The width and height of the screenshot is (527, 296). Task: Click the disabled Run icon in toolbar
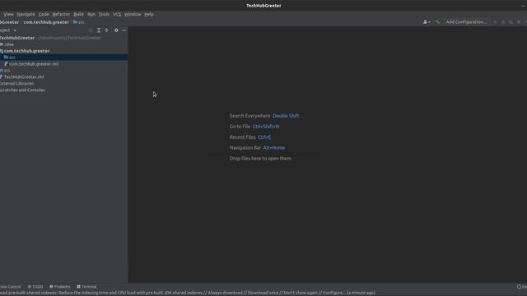[x=496, y=22]
